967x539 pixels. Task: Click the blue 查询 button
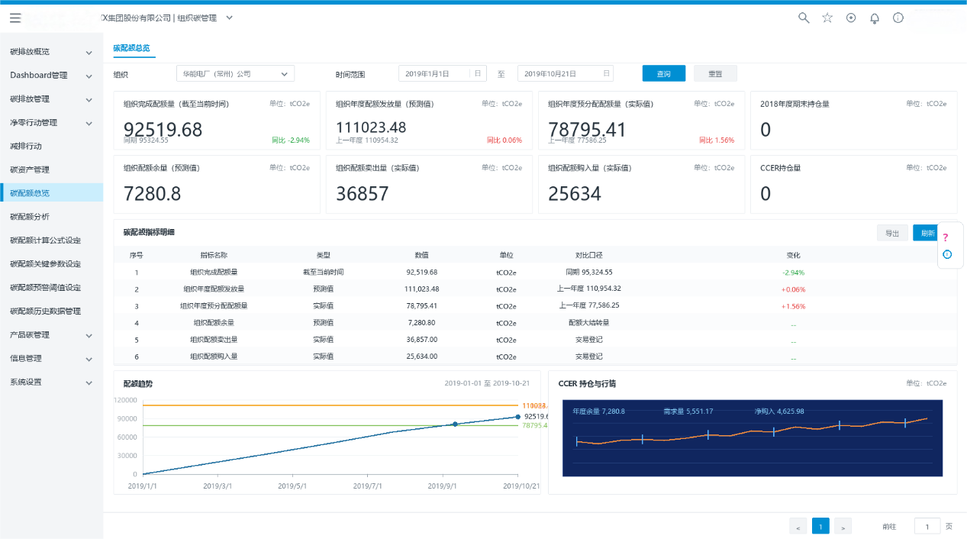[664, 73]
